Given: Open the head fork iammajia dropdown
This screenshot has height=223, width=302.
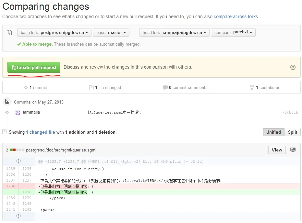Looking at the screenshot, I should click(174, 32).
